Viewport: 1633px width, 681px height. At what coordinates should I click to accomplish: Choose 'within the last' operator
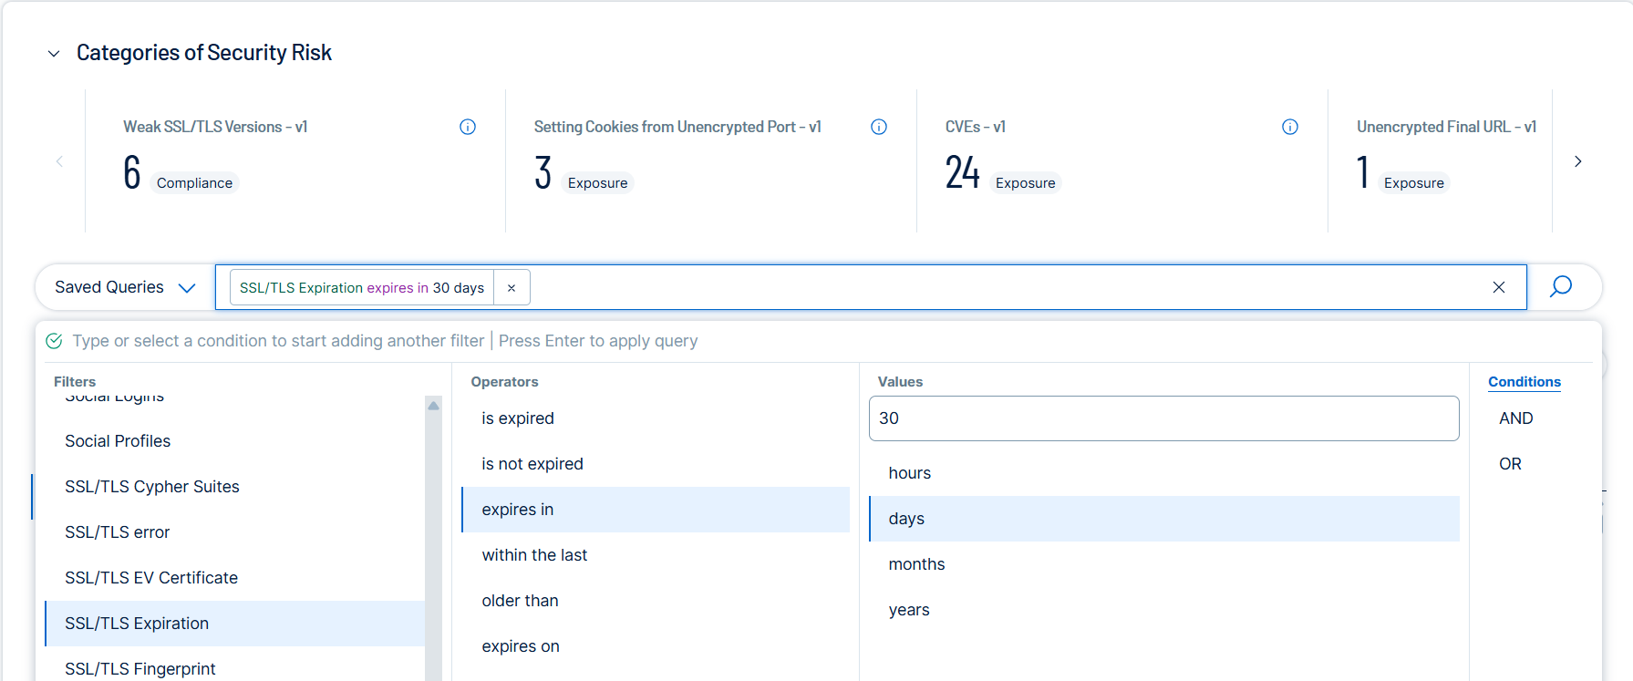coord(534,555)
